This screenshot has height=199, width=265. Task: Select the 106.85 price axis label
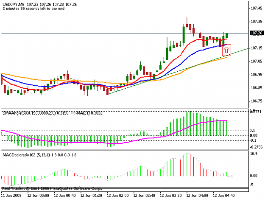tap(257, 88)
